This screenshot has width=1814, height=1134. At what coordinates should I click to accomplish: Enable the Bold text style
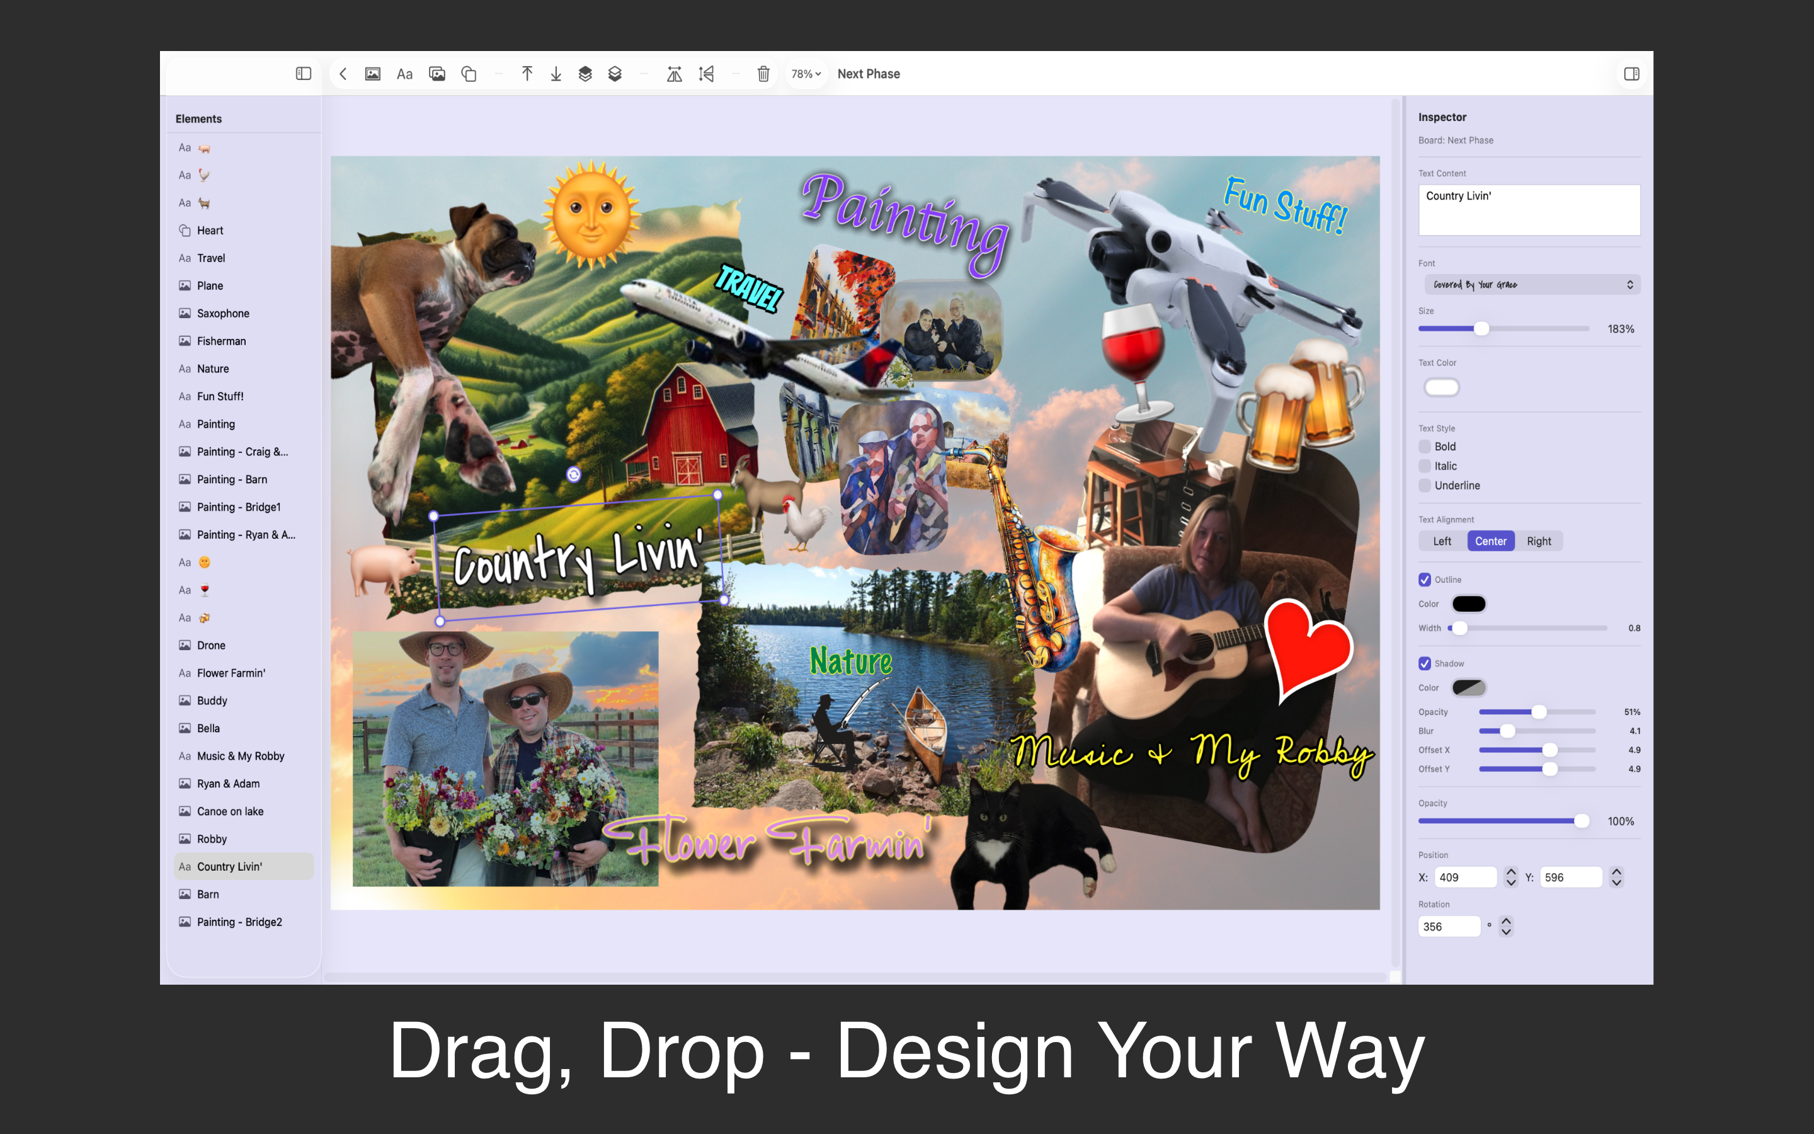tap(1424, 446)
